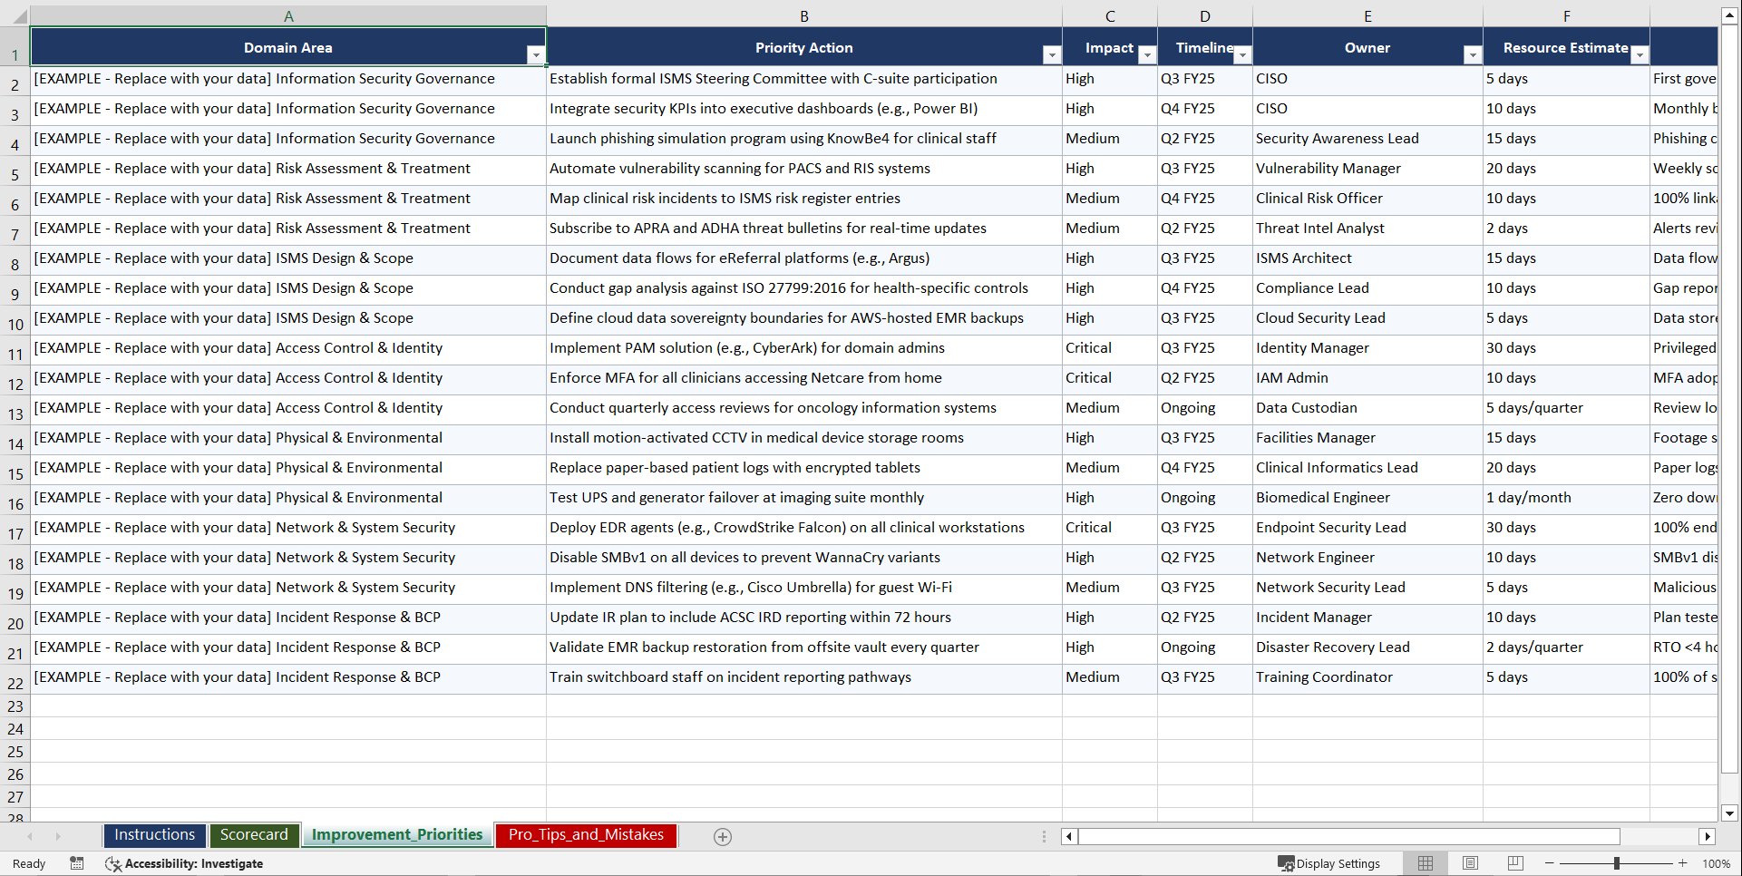Viewport: 1742px width, 876px height.
Task: Click the previous sheet navigation arrow
Action: pyautogui.click(x=31, y=836)
